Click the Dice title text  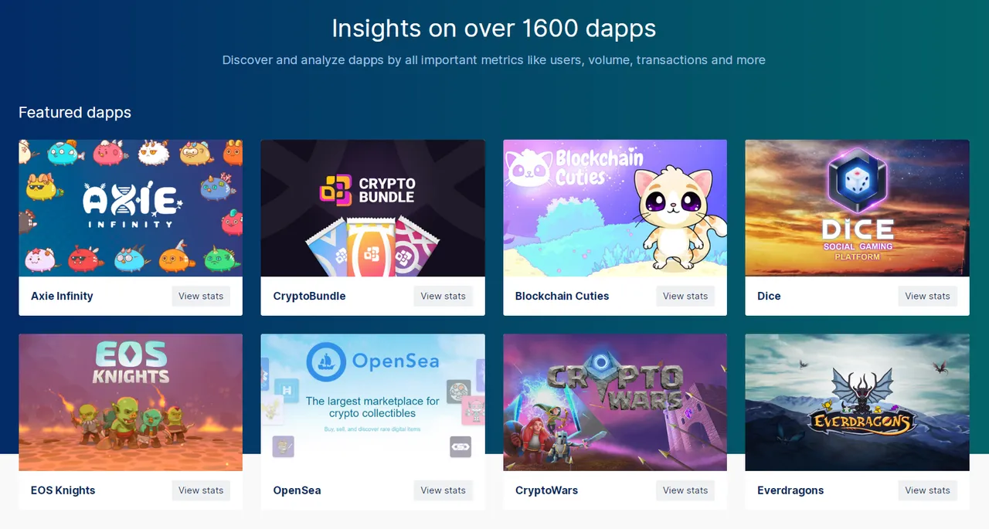769,296
